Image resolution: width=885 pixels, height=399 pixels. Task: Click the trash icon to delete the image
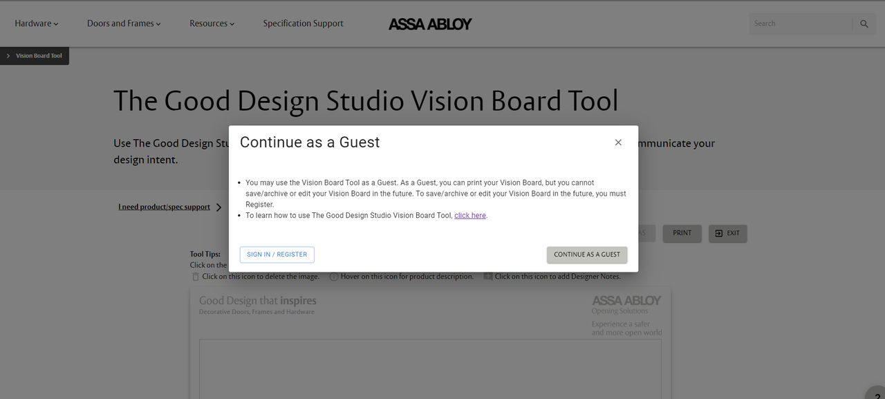click(x=196, y=276)
